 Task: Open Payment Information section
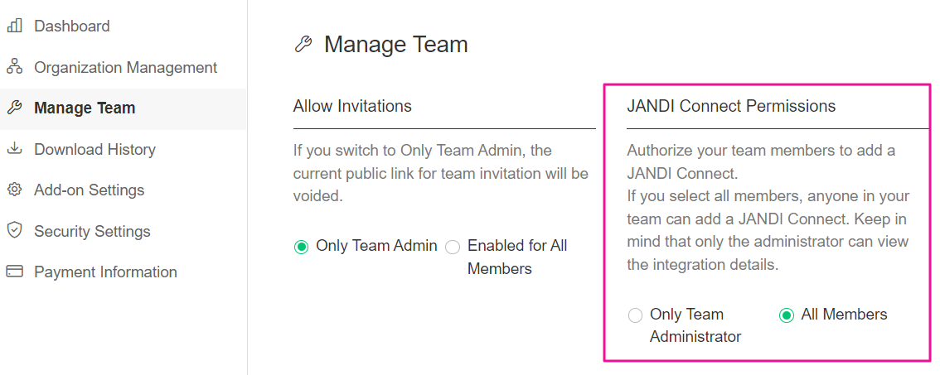click(105, 272)
